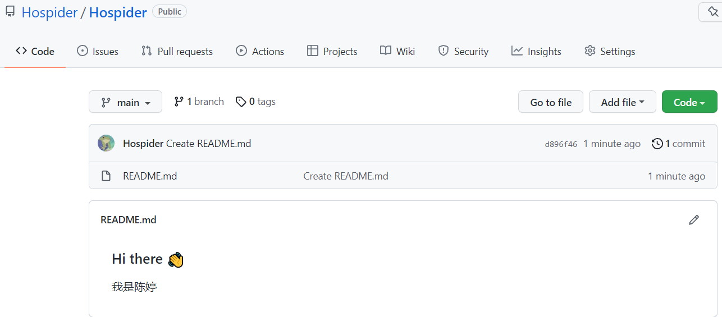Go to the Security tab
Screen dimensions: 722x317
[x=463, y=51]
